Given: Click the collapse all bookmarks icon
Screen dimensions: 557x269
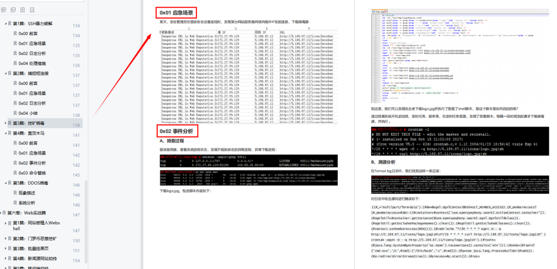Looking at the screenshot, I should pyautogui.click(x=13, y=10).
